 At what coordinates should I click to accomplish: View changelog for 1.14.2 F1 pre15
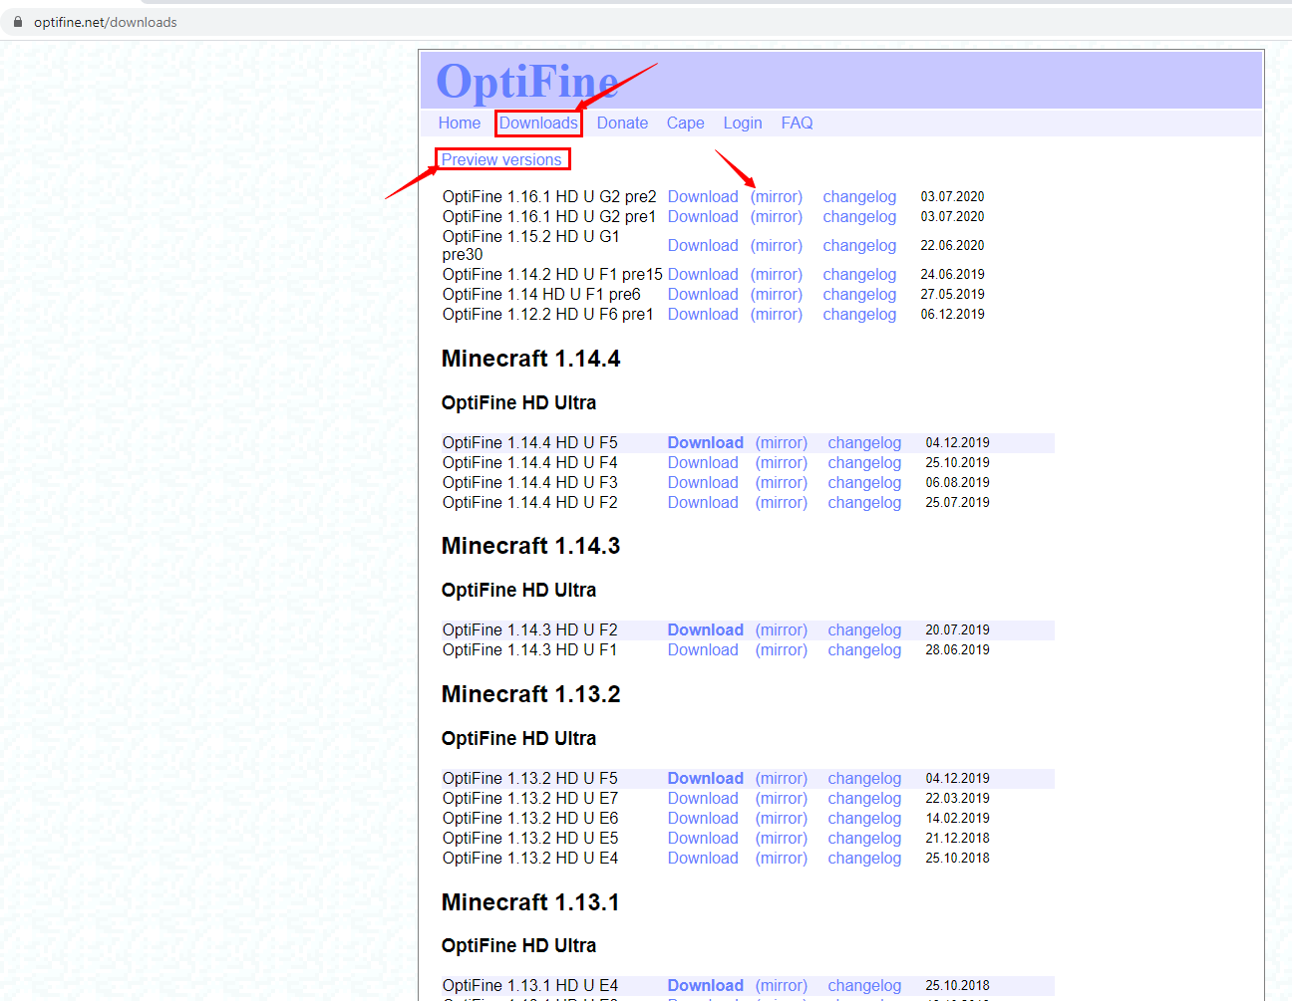coord(859,274)
